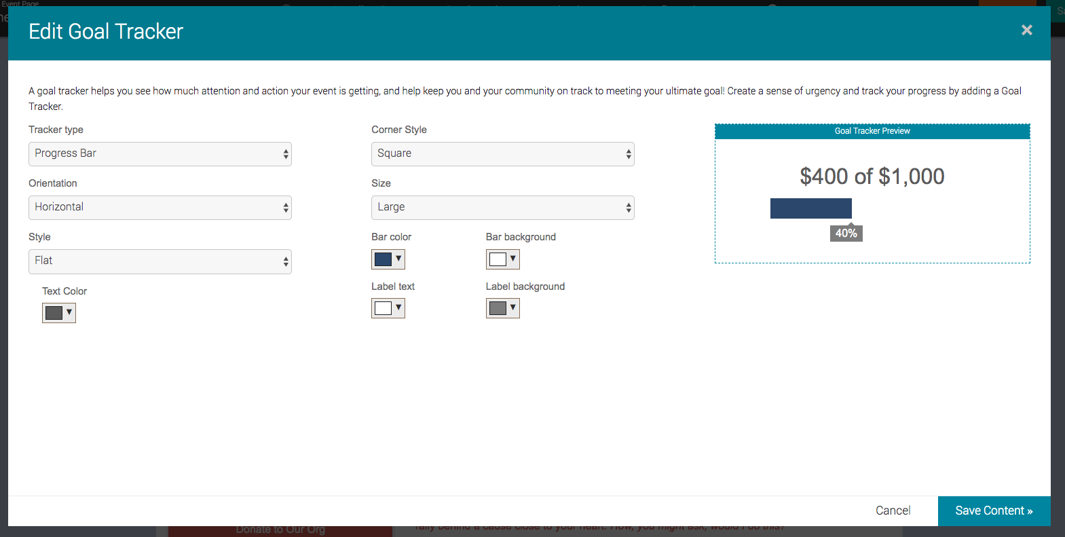
Task: Open the Style dropdown showing Flat
Action: [160, 261]
